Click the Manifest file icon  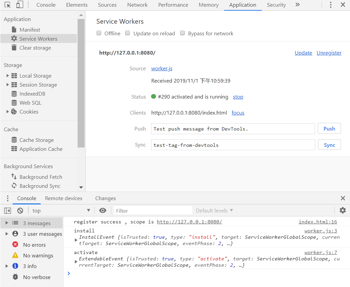14,30
